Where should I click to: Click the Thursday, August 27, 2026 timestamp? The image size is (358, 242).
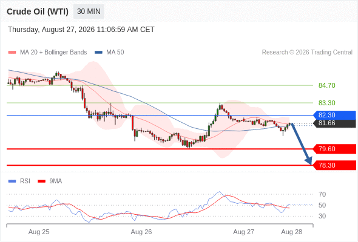(81, 30)
